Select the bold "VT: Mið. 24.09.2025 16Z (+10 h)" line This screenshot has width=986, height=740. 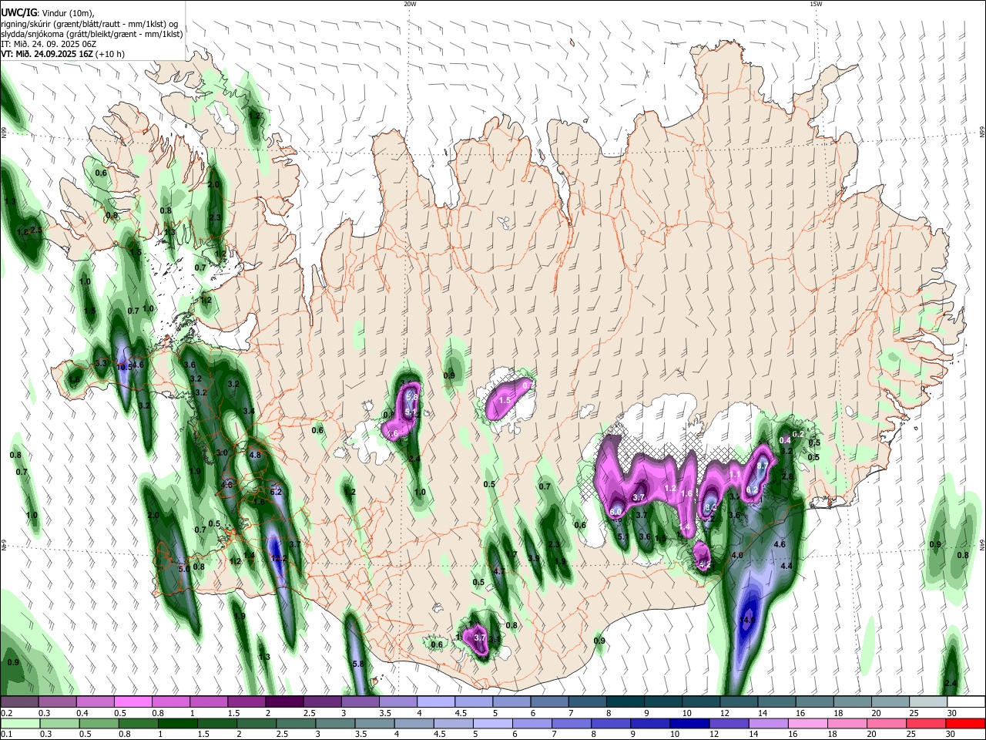tap(63, 54)
